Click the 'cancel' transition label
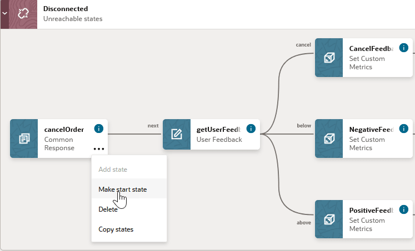 point(303,44)
